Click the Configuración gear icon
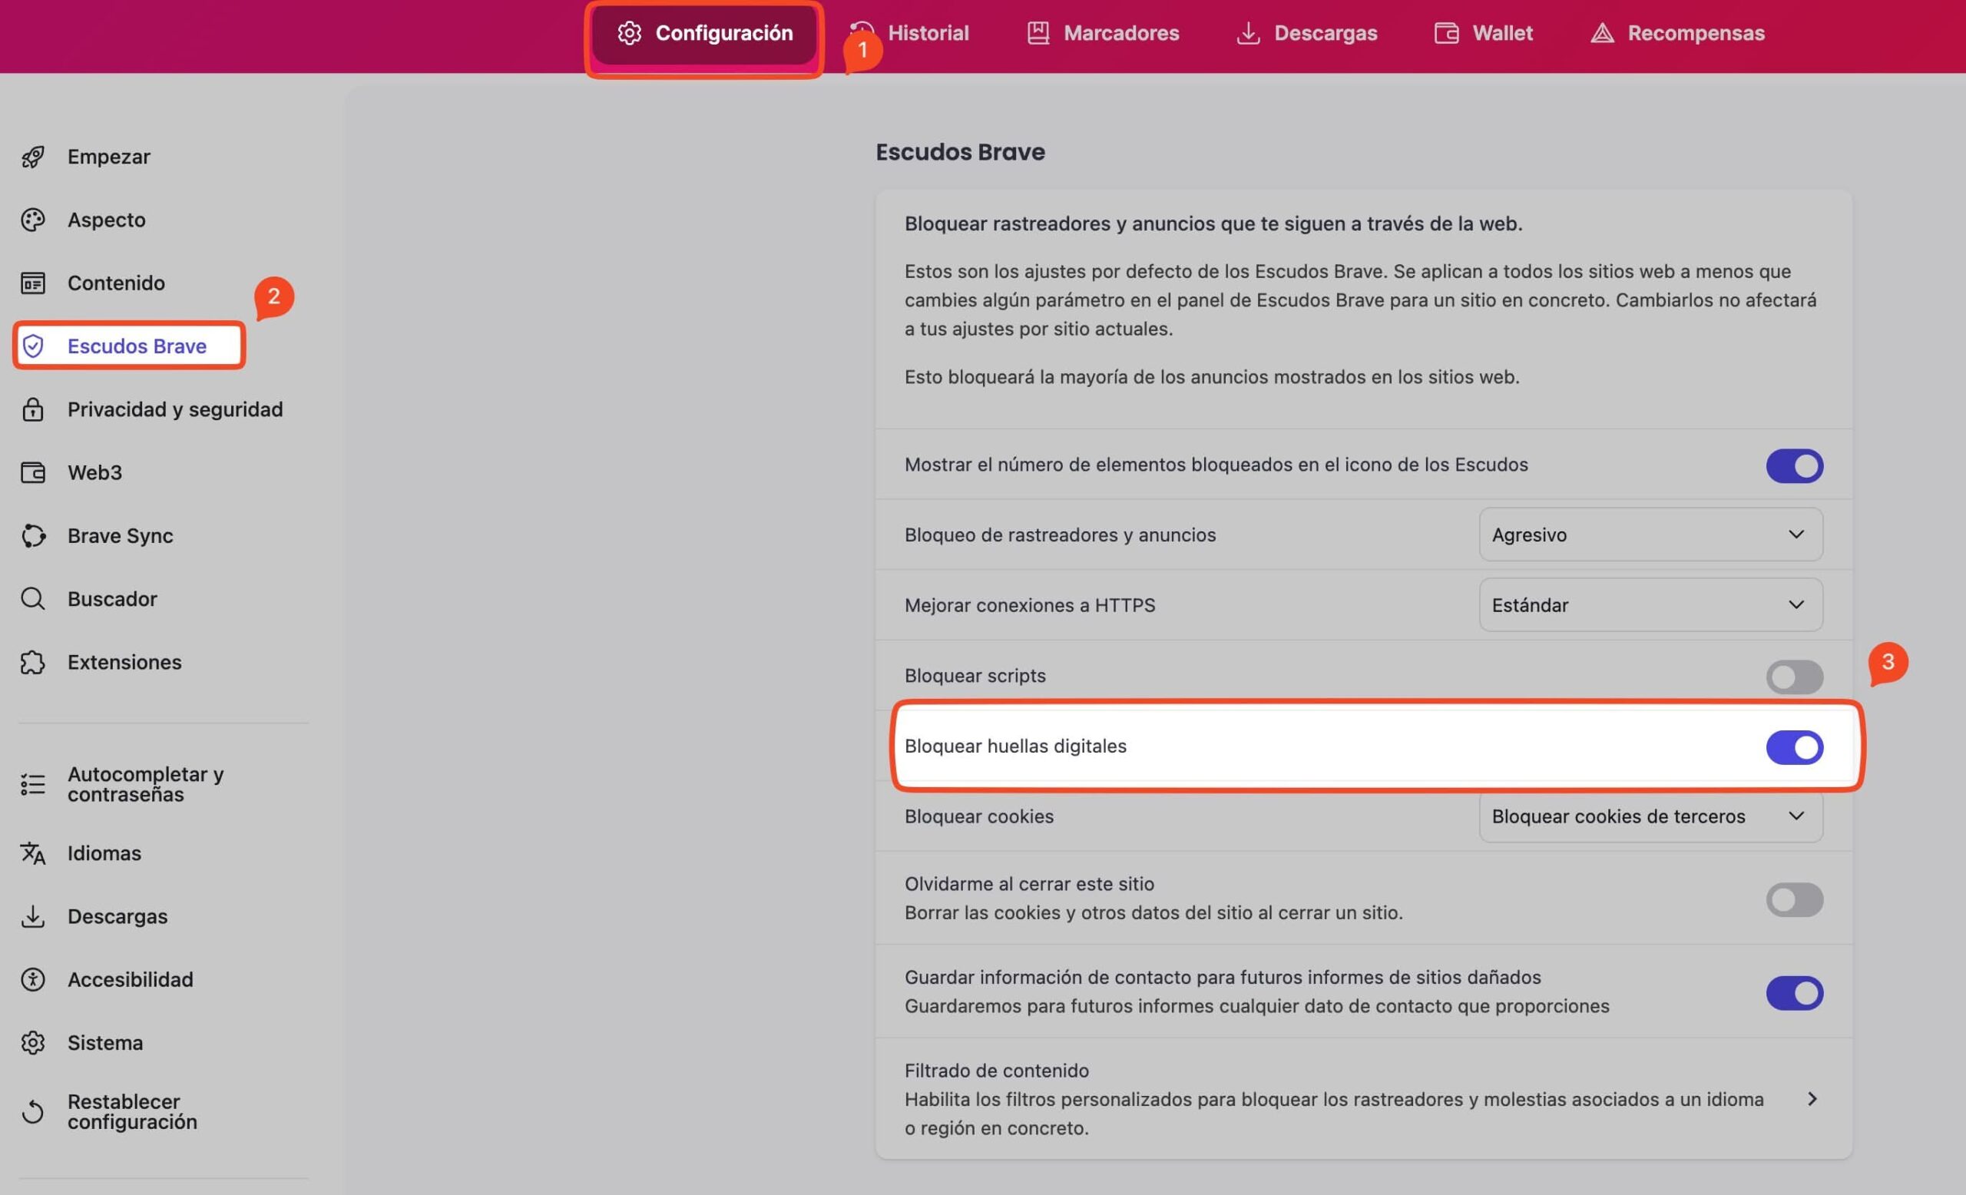 629,33
